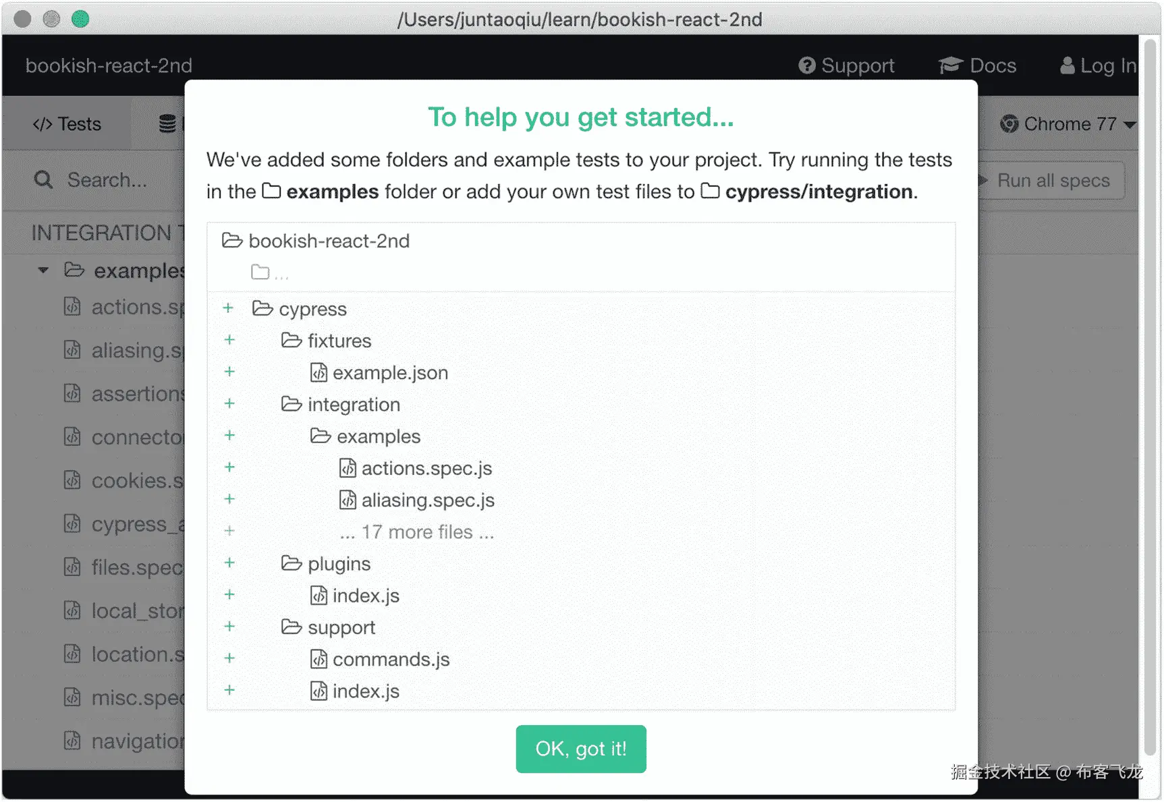Click the example.json file icon
1164x802 pixels.
(x=318, y=373)
